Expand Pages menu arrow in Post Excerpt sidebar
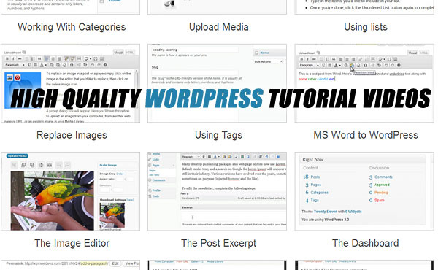This screenshot has height=270, width=438. (174, 166)
